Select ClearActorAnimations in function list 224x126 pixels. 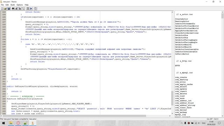coord(187,33)
